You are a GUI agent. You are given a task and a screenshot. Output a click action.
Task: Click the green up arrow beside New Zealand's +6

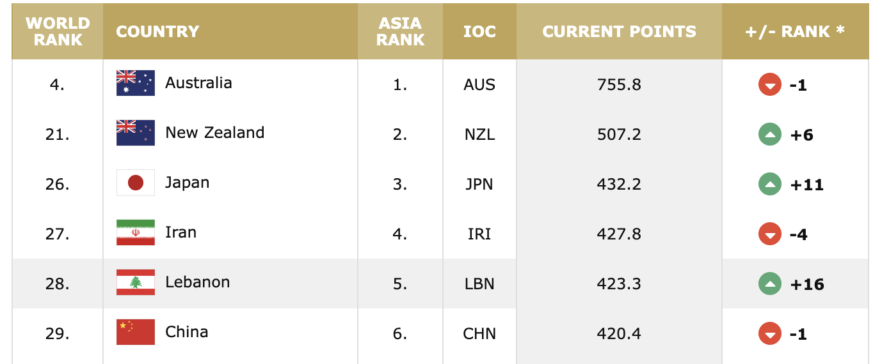[x=770, y=134]
